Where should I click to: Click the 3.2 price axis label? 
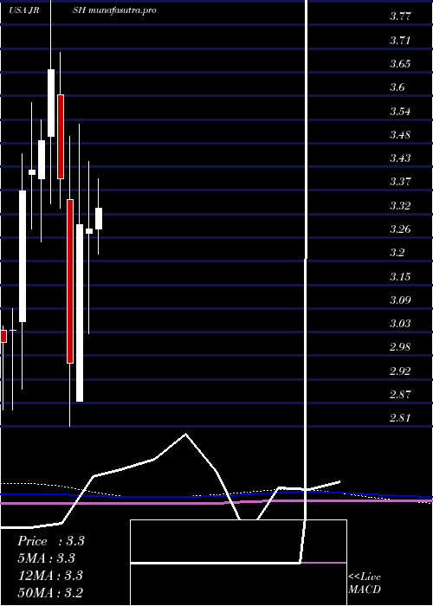397,253
